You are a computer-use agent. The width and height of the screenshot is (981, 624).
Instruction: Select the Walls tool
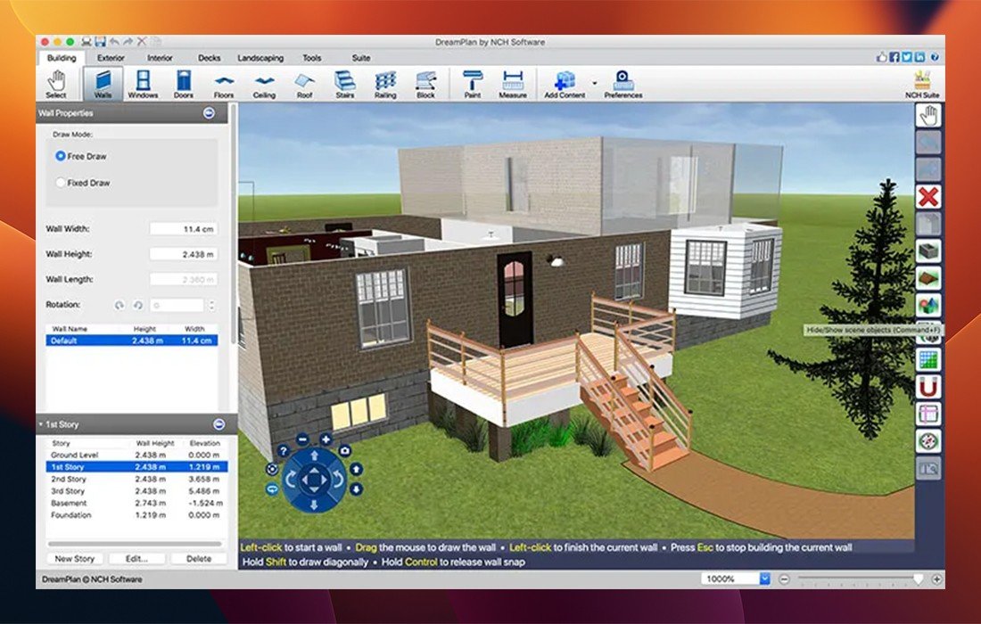tap(103, 83)
